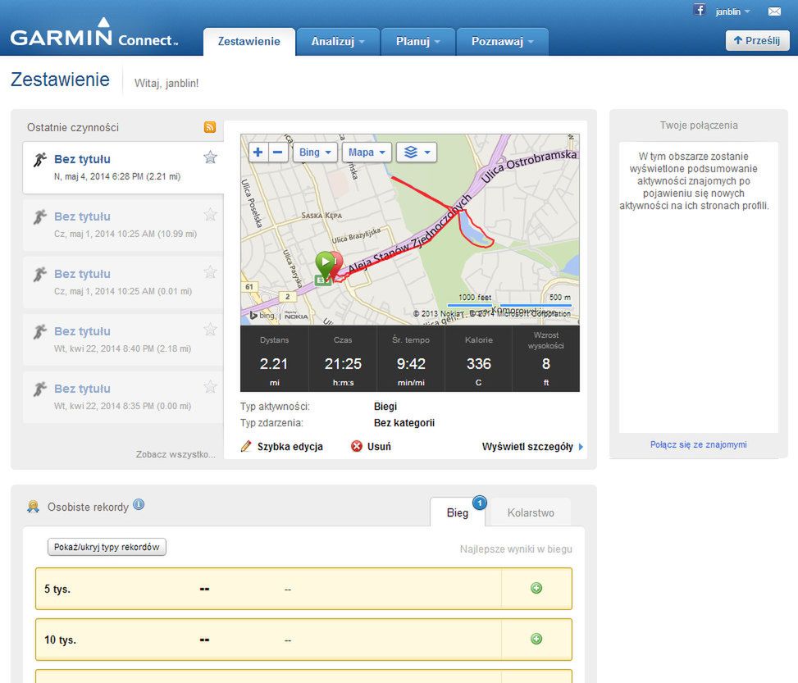Screen dimensions: 798x683
Task: Expand the Poznawaj menu
Action: [502, 42]
